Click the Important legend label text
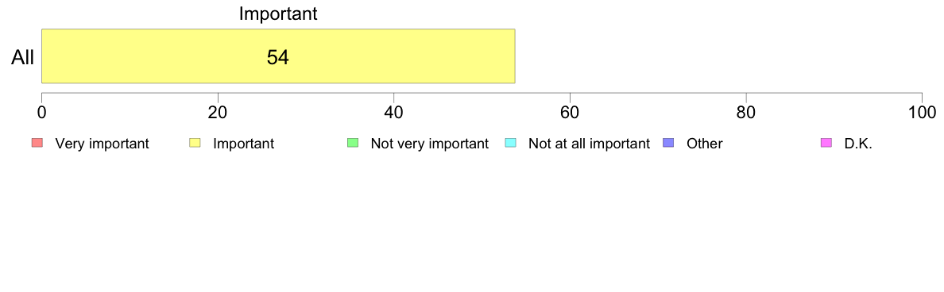944x292 pixels. 243,144
